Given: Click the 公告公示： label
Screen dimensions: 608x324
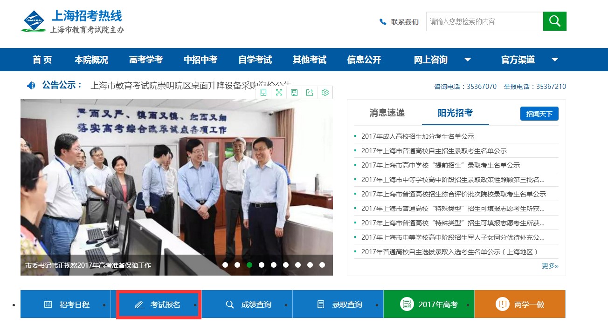Looking at the screenshot, I should pyautogui.click(x=62, y=85).
